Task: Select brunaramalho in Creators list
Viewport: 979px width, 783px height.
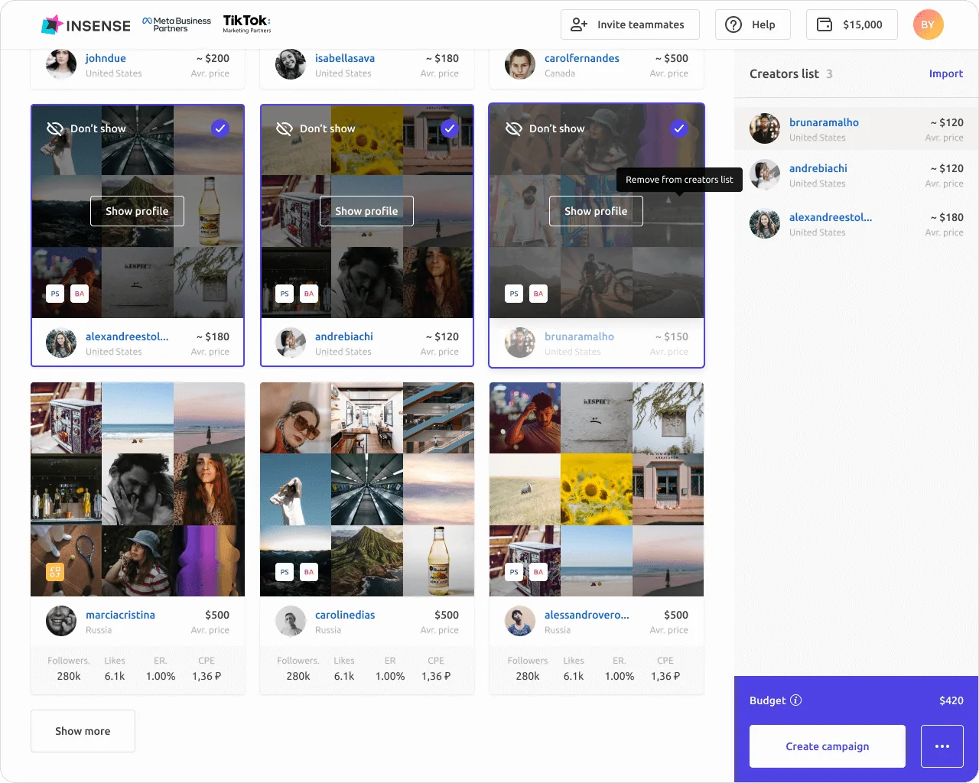Action: click(824, 122)
